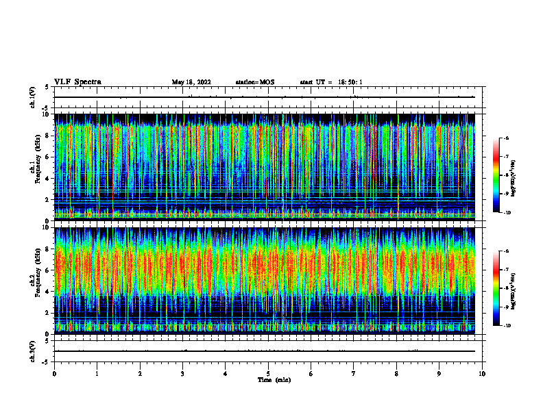Click the ch.3 waveform trace panel
The image size is (543, 419).
[x=269, y=351]
